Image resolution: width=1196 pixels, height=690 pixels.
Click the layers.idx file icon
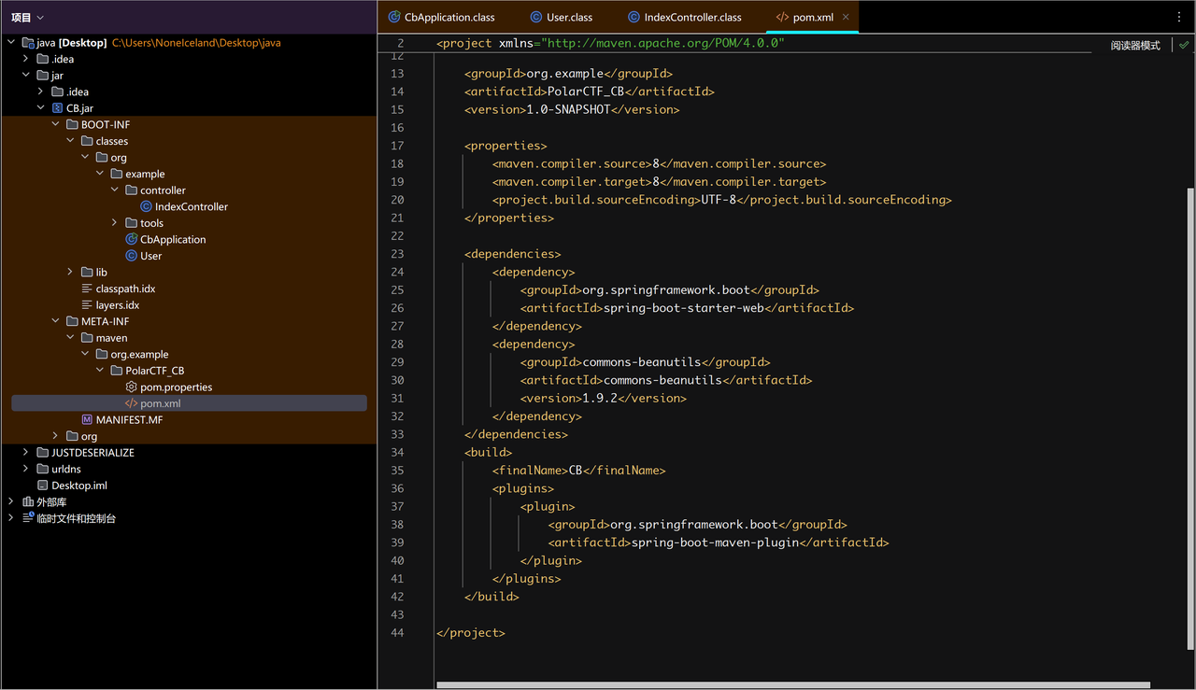87,305
